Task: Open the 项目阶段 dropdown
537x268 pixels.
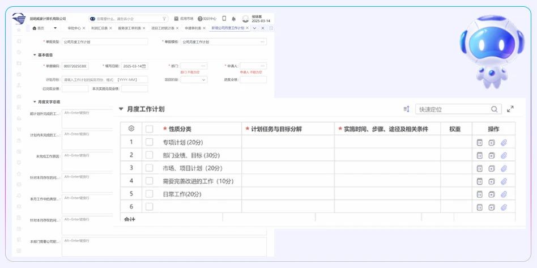Action: click(194, 80)
